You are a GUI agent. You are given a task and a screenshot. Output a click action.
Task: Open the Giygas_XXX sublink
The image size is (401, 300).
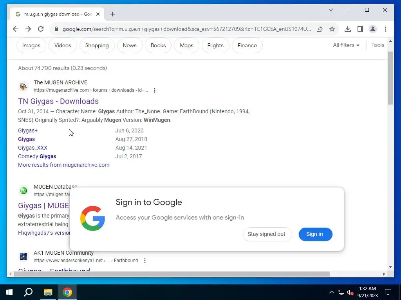33,148
